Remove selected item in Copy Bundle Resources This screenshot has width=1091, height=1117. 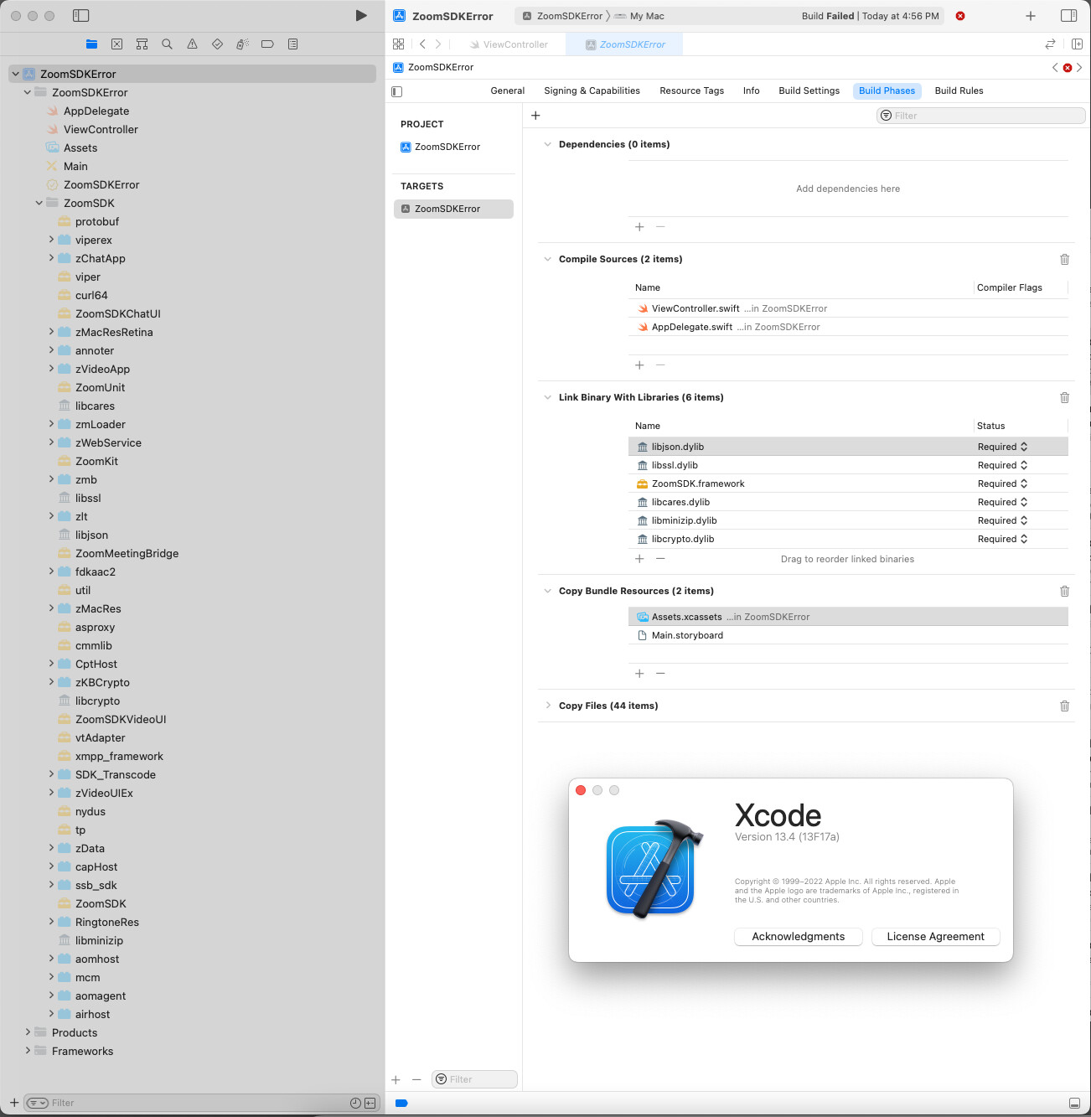click(x=660, y=674)
